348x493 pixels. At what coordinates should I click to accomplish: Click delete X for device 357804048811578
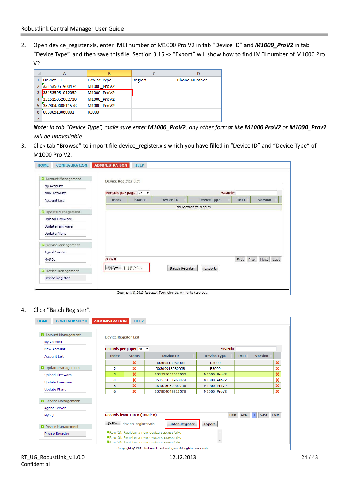click(277, 391)
